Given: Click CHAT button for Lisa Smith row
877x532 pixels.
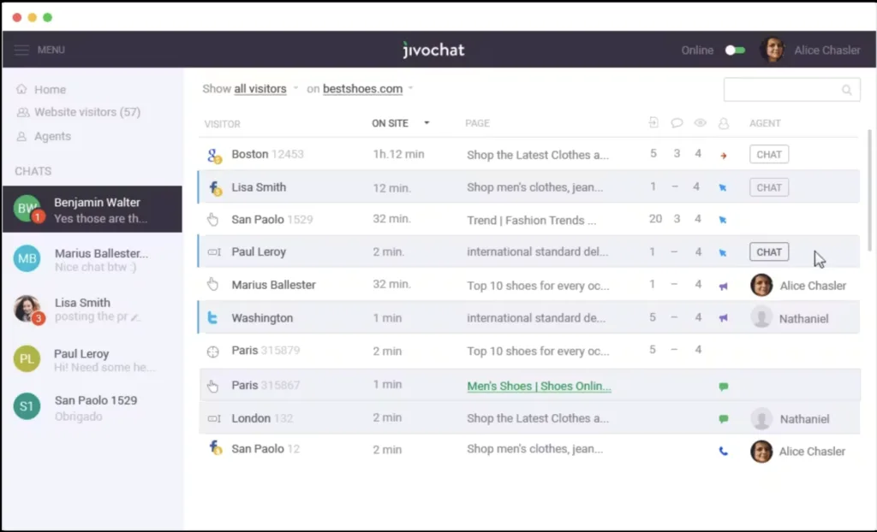Looking at the screenshot, I should [769, 187].
